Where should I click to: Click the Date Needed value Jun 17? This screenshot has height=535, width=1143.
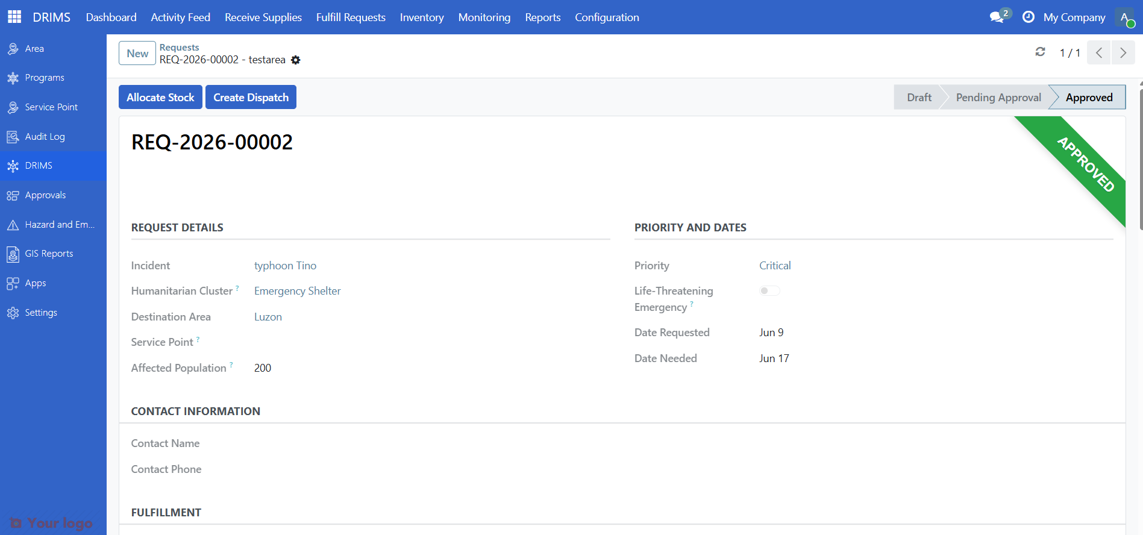774,358
